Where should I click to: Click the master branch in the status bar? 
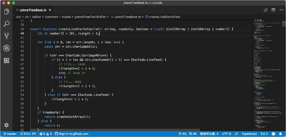click(x=10, y=134)
